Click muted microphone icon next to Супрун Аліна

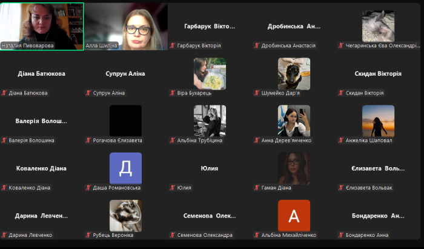click(88, 93)
